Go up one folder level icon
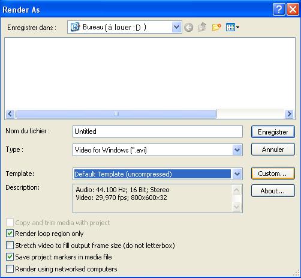Image resolution: width=301 pixels, height=278 pixels. [x=202, y=27]
